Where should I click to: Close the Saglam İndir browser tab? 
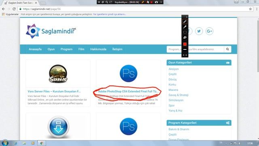(x=36, y=3)
